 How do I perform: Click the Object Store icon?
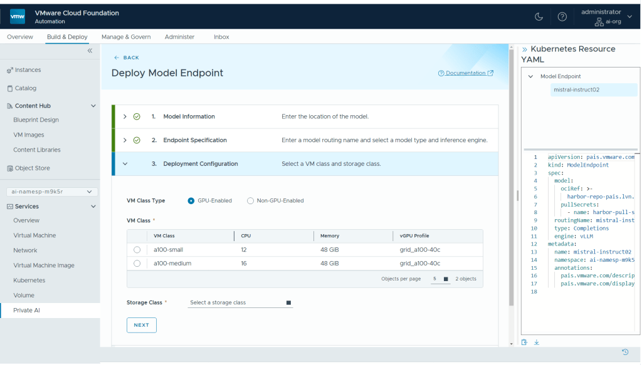10,168
